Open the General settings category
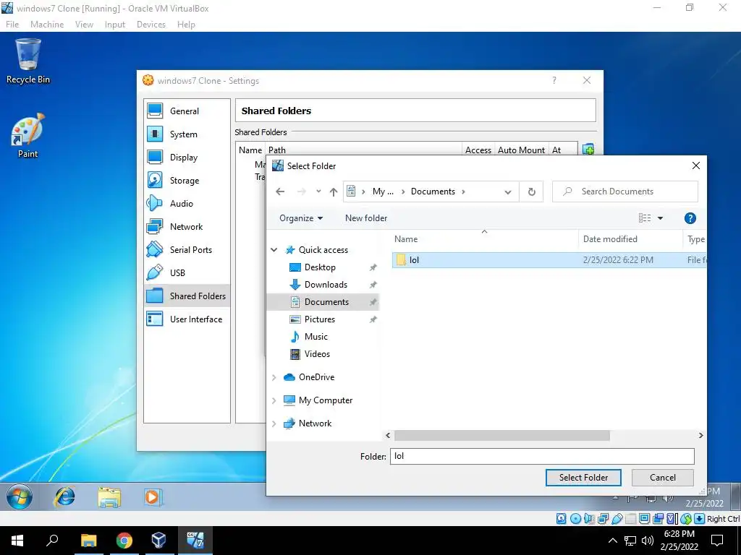Viewport: 741px width, 555px height. pos(187,111)
